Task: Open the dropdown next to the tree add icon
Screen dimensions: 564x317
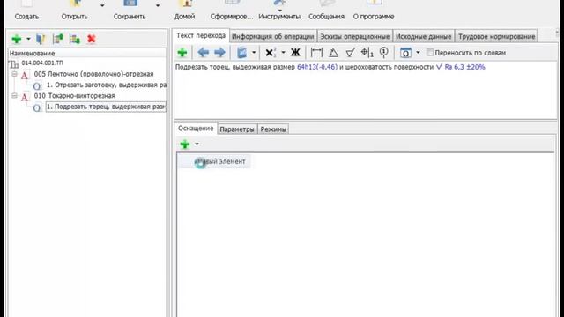Action: click(28, 39)
